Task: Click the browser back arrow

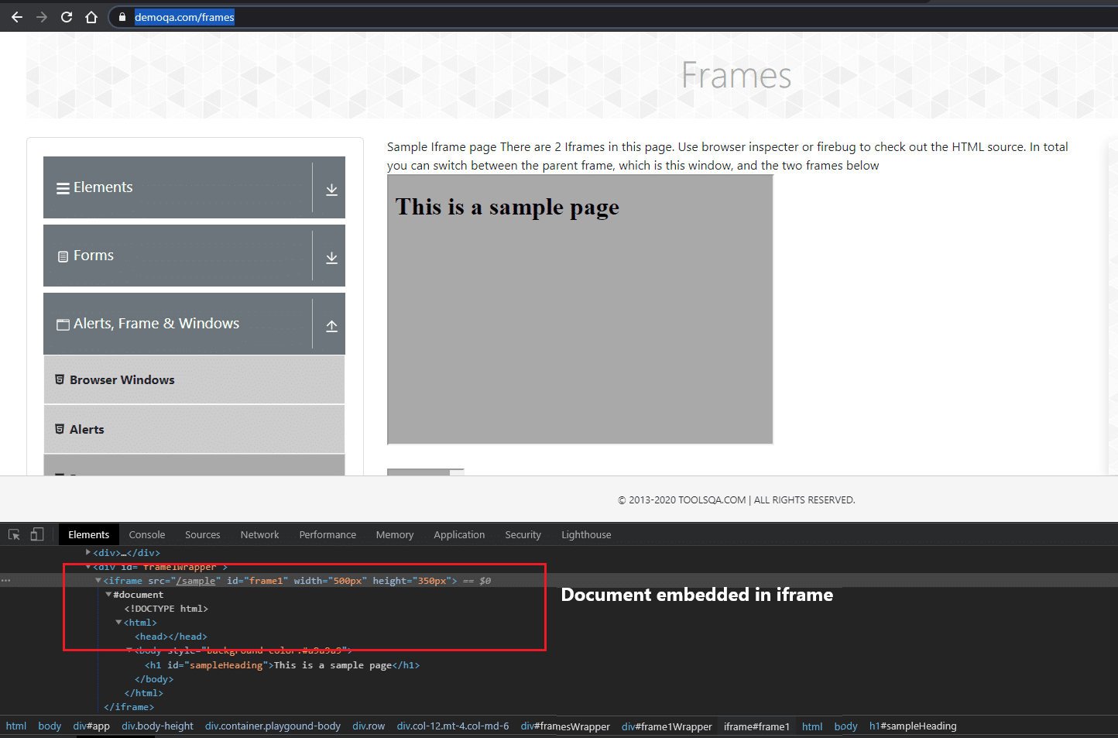Action: (x=16, y=17)
